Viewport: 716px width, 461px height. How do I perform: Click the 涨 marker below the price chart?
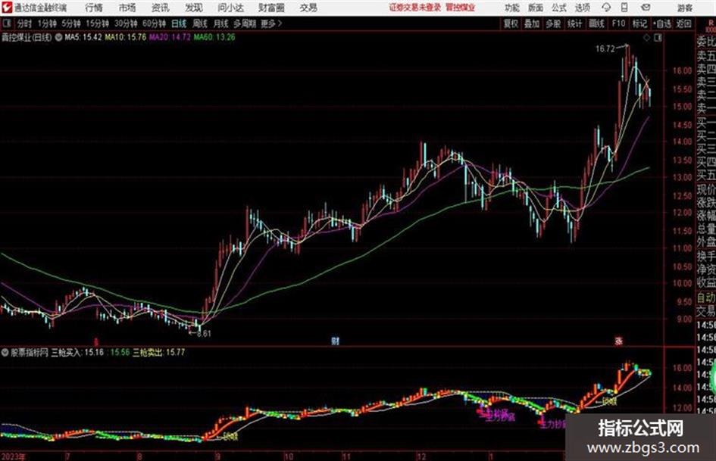(x=619, y=341)
